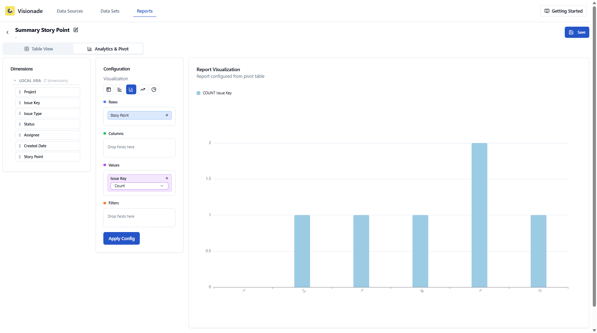The height and width of the screenshot is (333, 597).
Task: Click the Visionade logo icon
Action: coord(9,11)
